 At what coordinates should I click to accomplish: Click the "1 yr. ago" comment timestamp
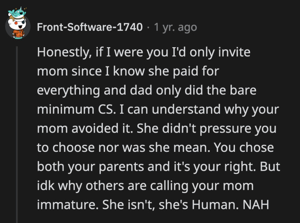(x=175, y=27)
